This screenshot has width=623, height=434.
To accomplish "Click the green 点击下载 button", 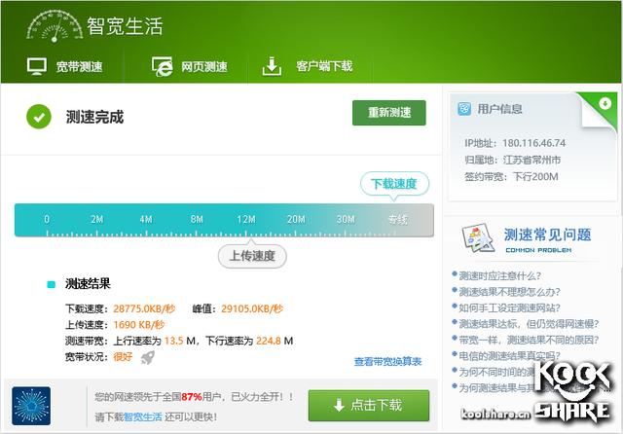I will pos(369,406).
